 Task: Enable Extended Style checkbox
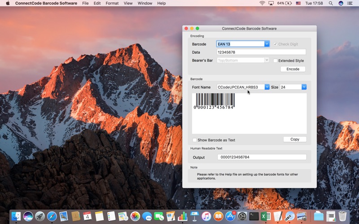coord(276,60)
